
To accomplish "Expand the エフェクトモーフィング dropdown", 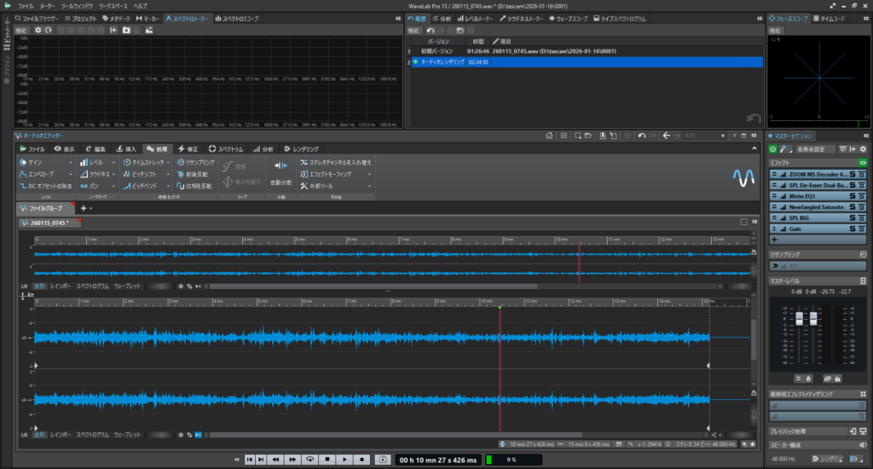I will point(370,173).
